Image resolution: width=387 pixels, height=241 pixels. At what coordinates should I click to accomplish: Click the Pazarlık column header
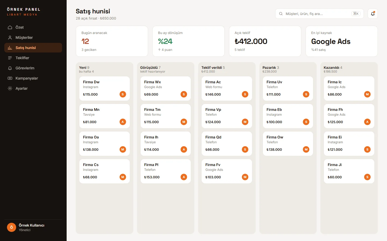pyautogui.click(x=271, y=67)
